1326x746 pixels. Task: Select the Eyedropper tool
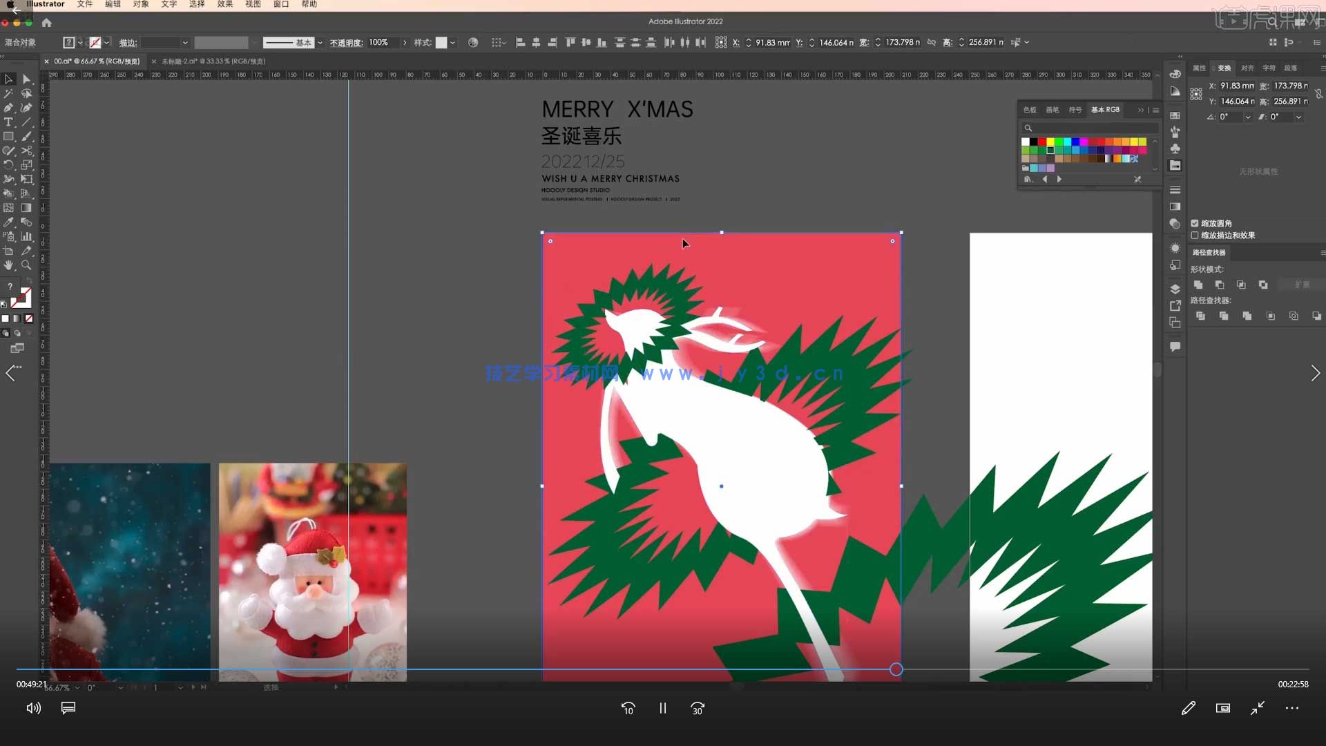pos(8,222)
